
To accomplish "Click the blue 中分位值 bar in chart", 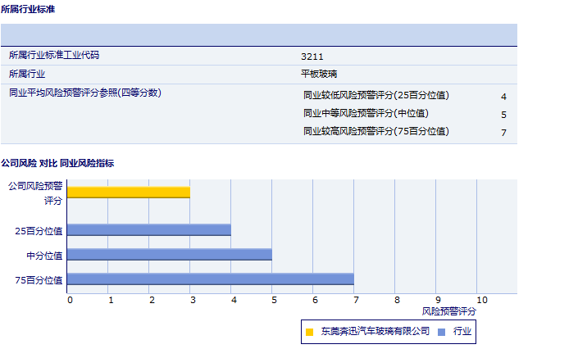I will click(x=169, y=255).
